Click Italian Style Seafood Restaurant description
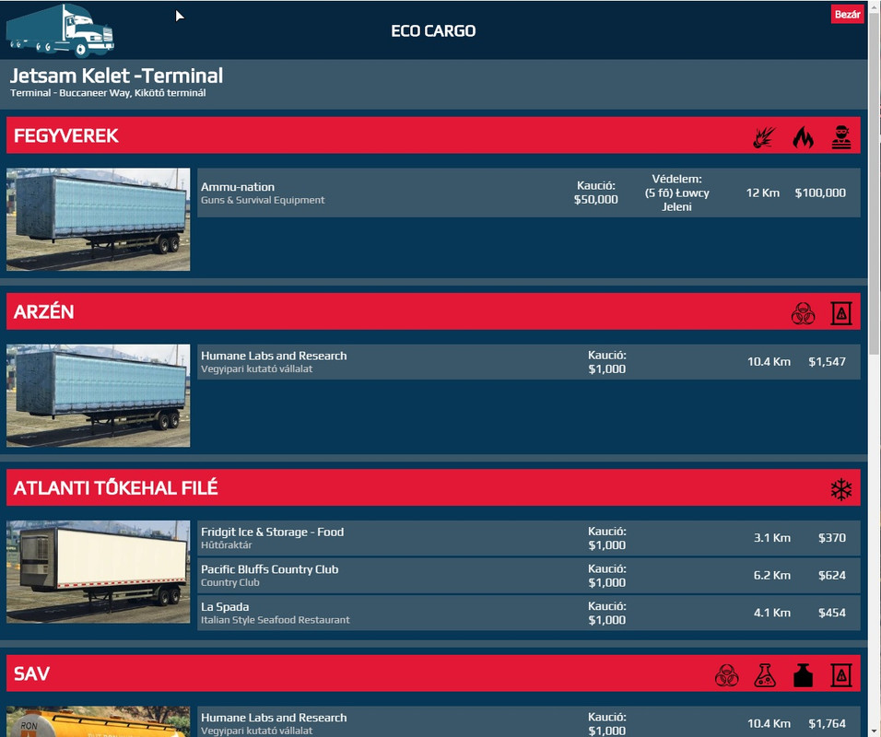 pyautogui.click(x=276, y=620)
